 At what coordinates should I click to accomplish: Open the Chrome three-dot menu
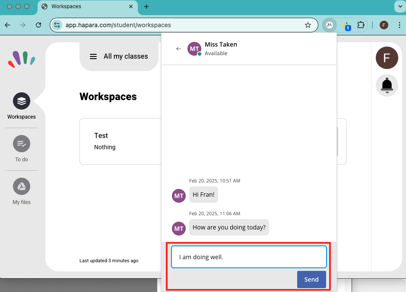click(399, 25)
